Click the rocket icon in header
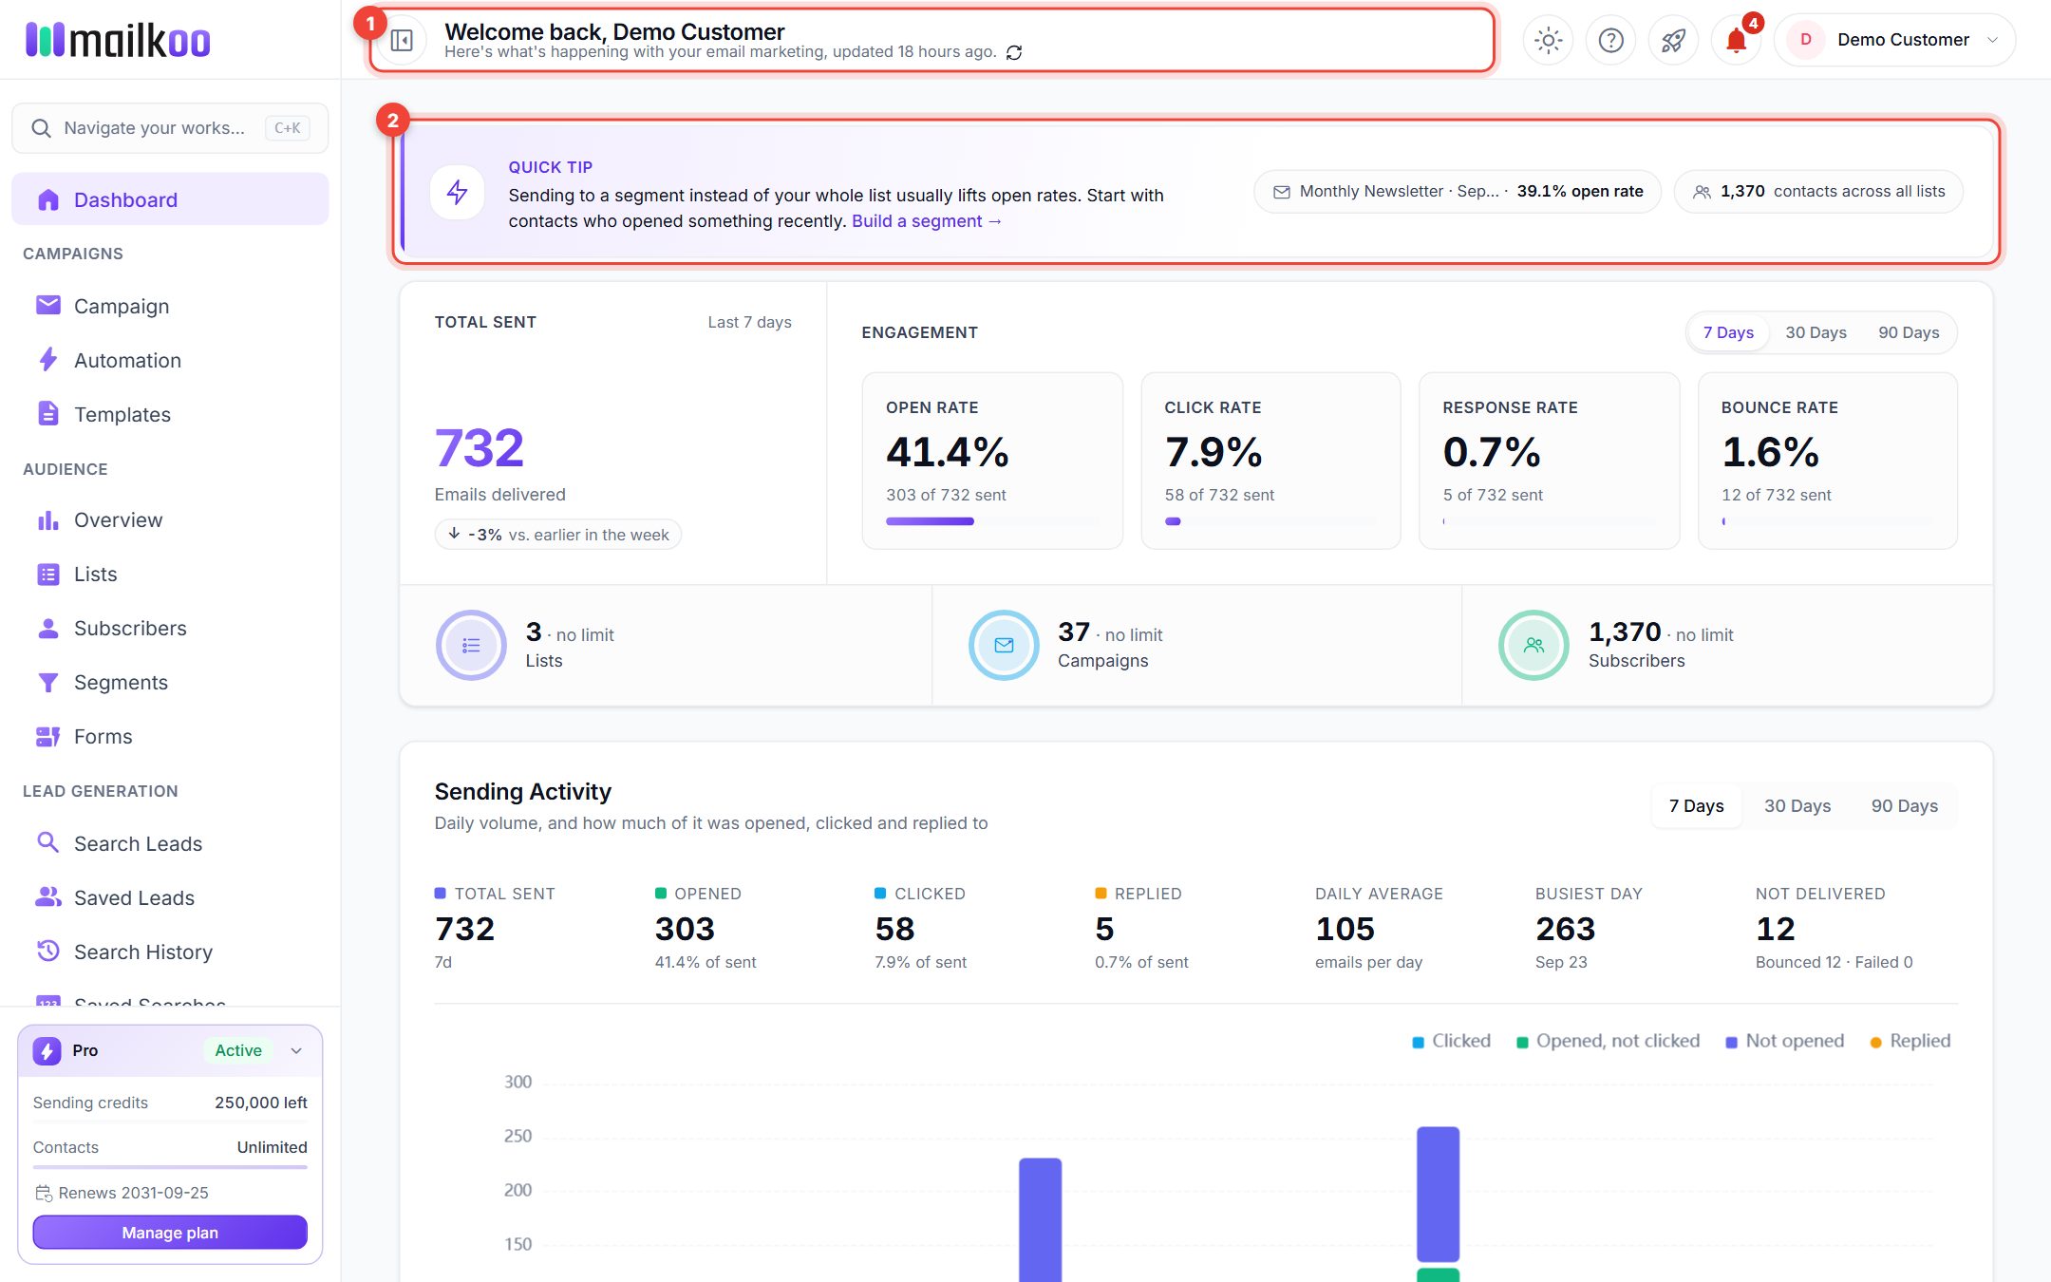2051x1282 pixels. coord(1673,40)
